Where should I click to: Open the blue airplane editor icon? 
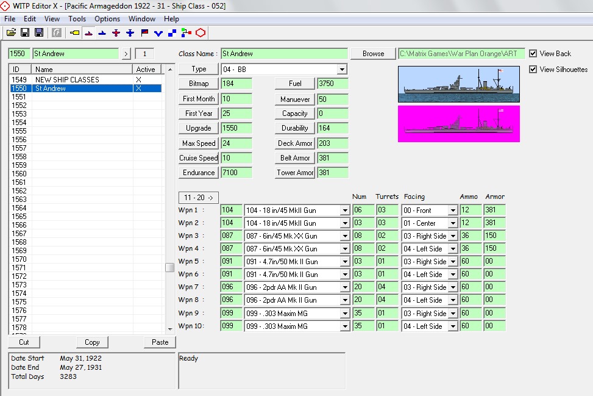130,33
